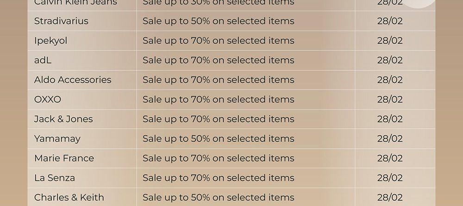463x206 pixels.
Task: Select the Marie France brand cell
Action: 64,158
